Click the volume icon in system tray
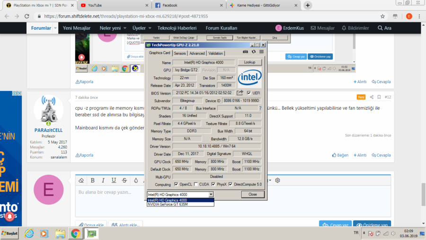 [x=393, y=233]
